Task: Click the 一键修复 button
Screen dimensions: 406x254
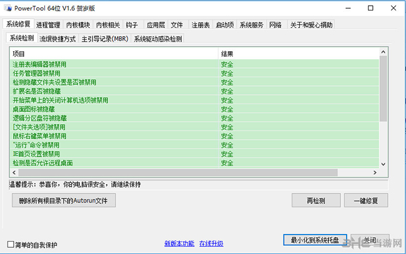Action: (x=366, y=200)
